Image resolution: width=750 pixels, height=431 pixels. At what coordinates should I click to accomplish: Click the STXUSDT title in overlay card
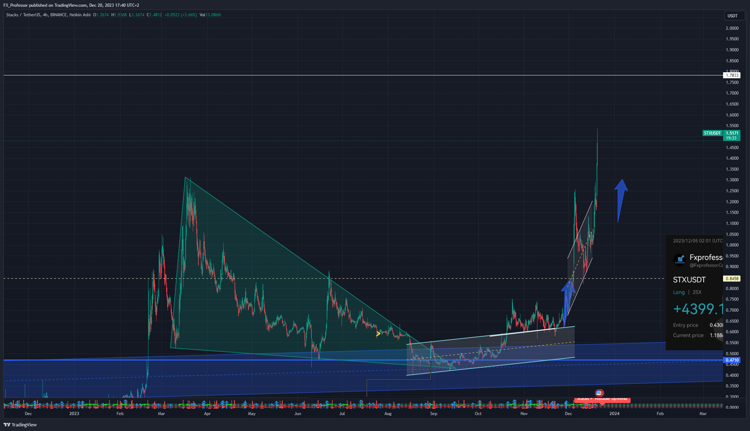pyautogui.click(x=689, y=280)
